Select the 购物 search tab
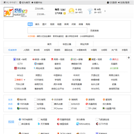Image resolution: width=134 pixels, height=134 pixels. coord(88,24)
